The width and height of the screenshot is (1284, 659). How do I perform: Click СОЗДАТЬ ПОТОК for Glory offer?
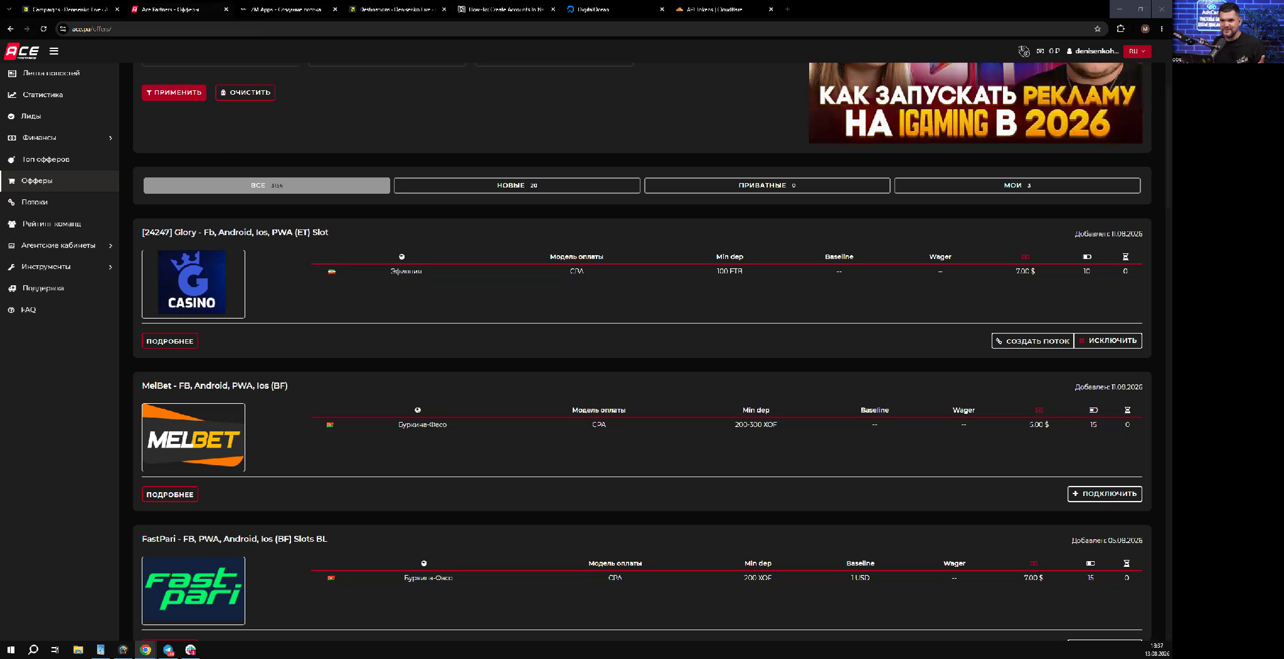(1032, 341)
